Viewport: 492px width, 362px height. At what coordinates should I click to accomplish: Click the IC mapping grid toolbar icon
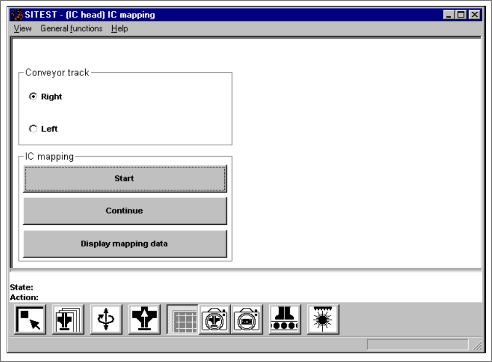click(183, 319)
